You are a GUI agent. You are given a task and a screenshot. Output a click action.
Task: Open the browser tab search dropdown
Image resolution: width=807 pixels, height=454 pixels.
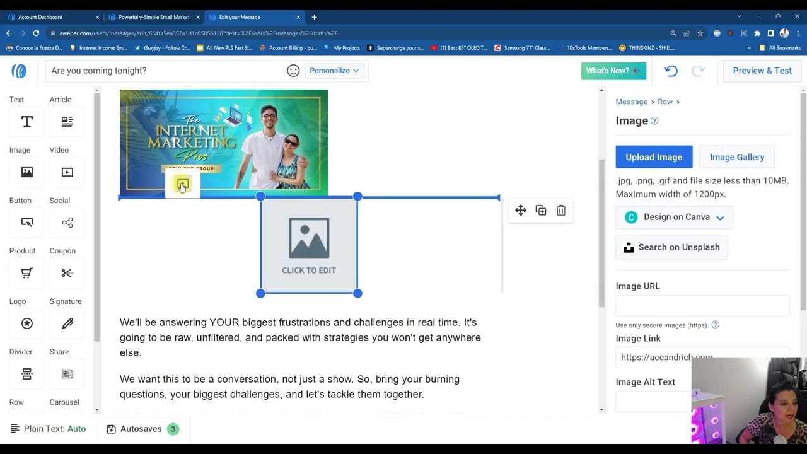point(739,16)
